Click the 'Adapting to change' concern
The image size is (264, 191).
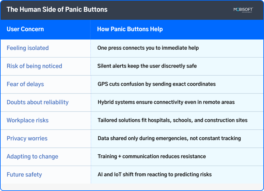point(32,156)
